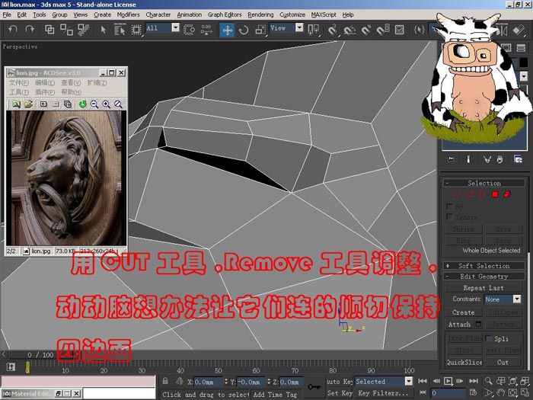
Task: Click the Play Animation button
Action: 448,381
